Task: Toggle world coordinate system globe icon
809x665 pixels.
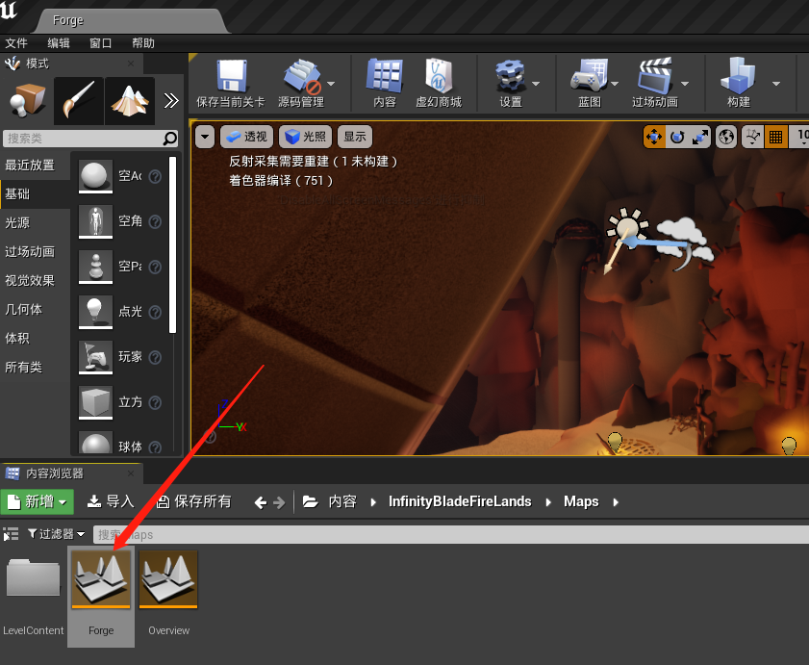Action: [726, 137]
